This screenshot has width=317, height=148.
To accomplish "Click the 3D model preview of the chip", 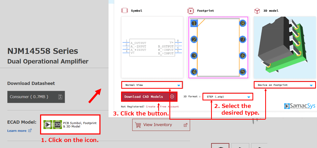I will [284, 48].
